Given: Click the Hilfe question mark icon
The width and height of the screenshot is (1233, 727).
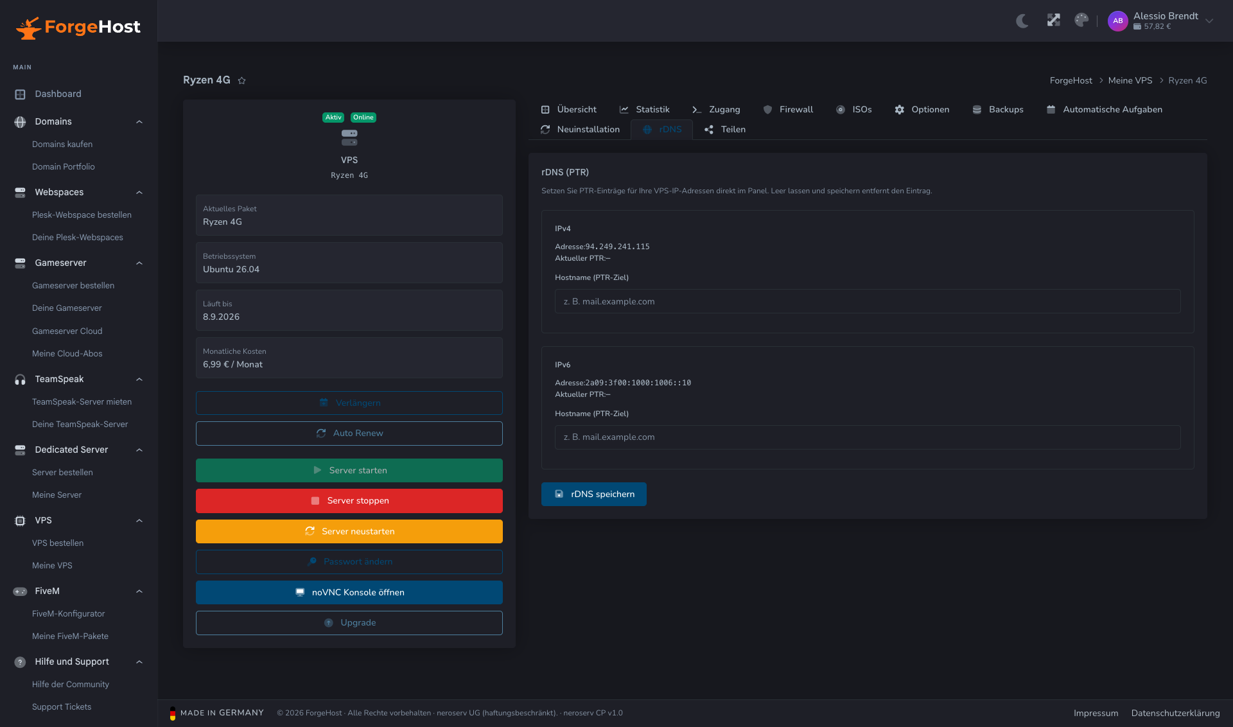Looking at the screenshot, I should pyautogui.click(x=20, y=662).
